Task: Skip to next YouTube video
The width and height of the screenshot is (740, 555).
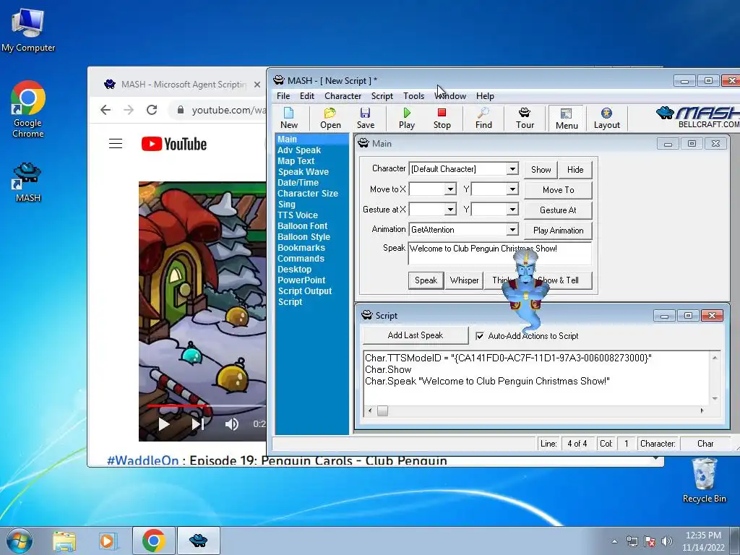Action: coord(198,423)
